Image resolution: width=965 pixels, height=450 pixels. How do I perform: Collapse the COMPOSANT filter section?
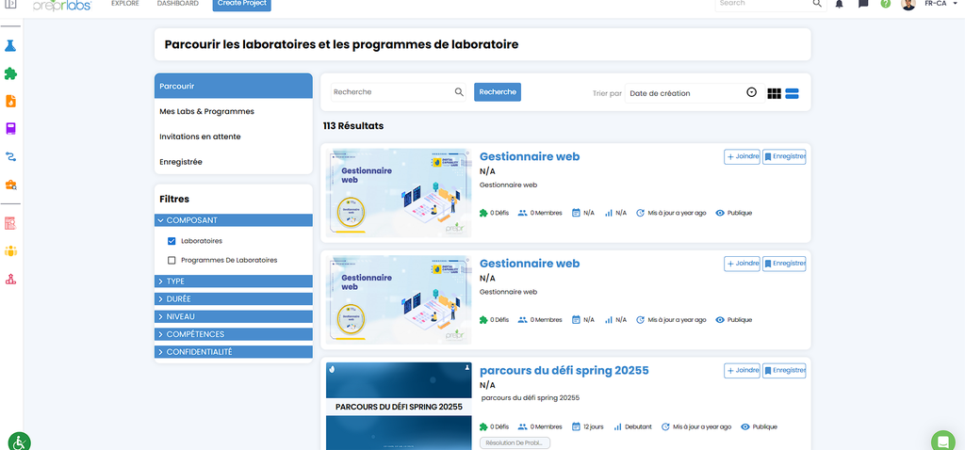pyautogui.click(x=234, y=220)
